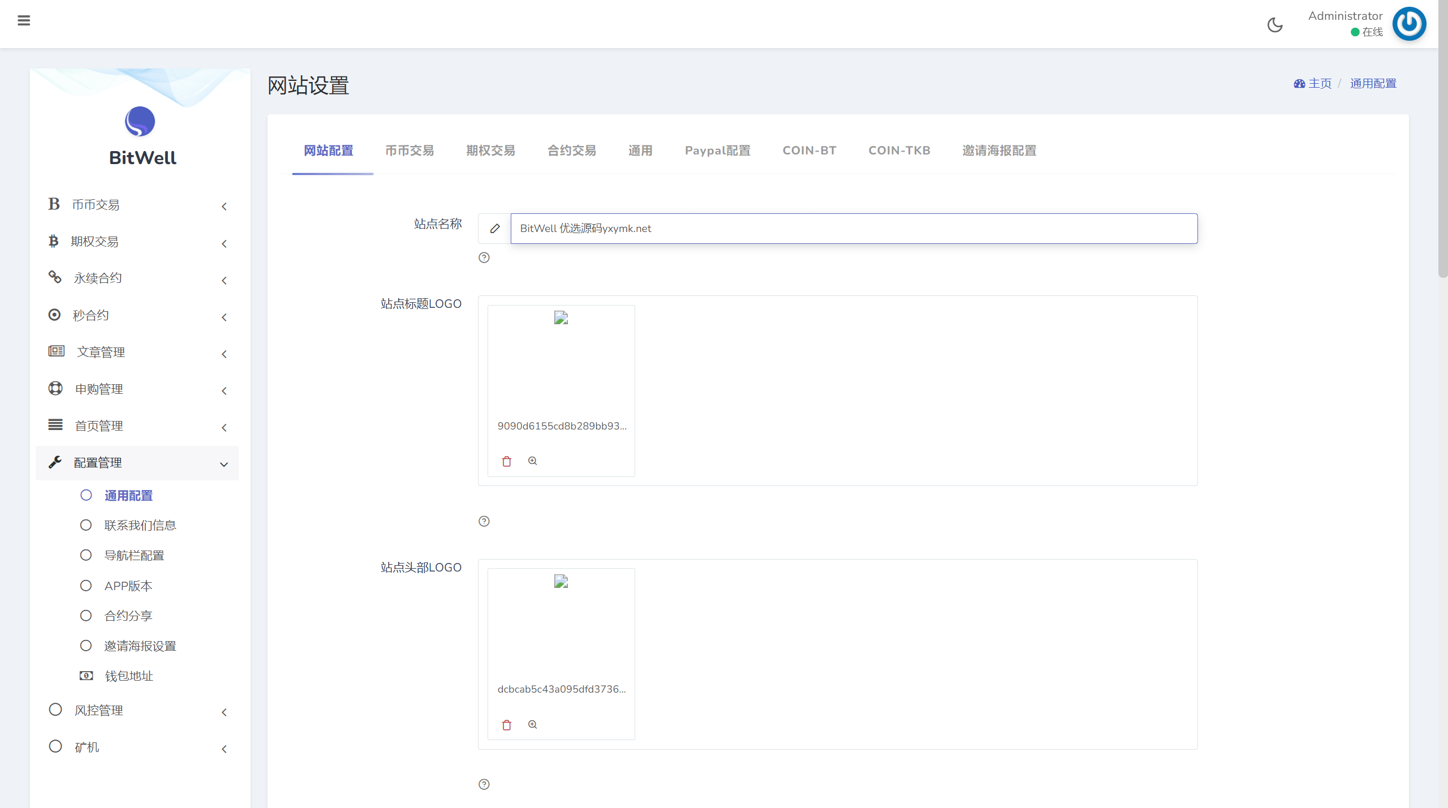
Task: Select 联系我们信息 submenu item
Action: 140,525
